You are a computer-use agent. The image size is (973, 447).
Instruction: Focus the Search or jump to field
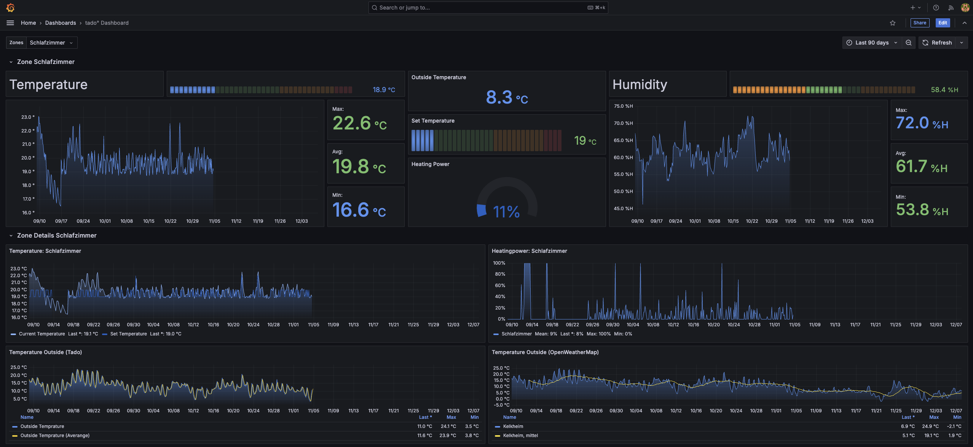(488, 8)
